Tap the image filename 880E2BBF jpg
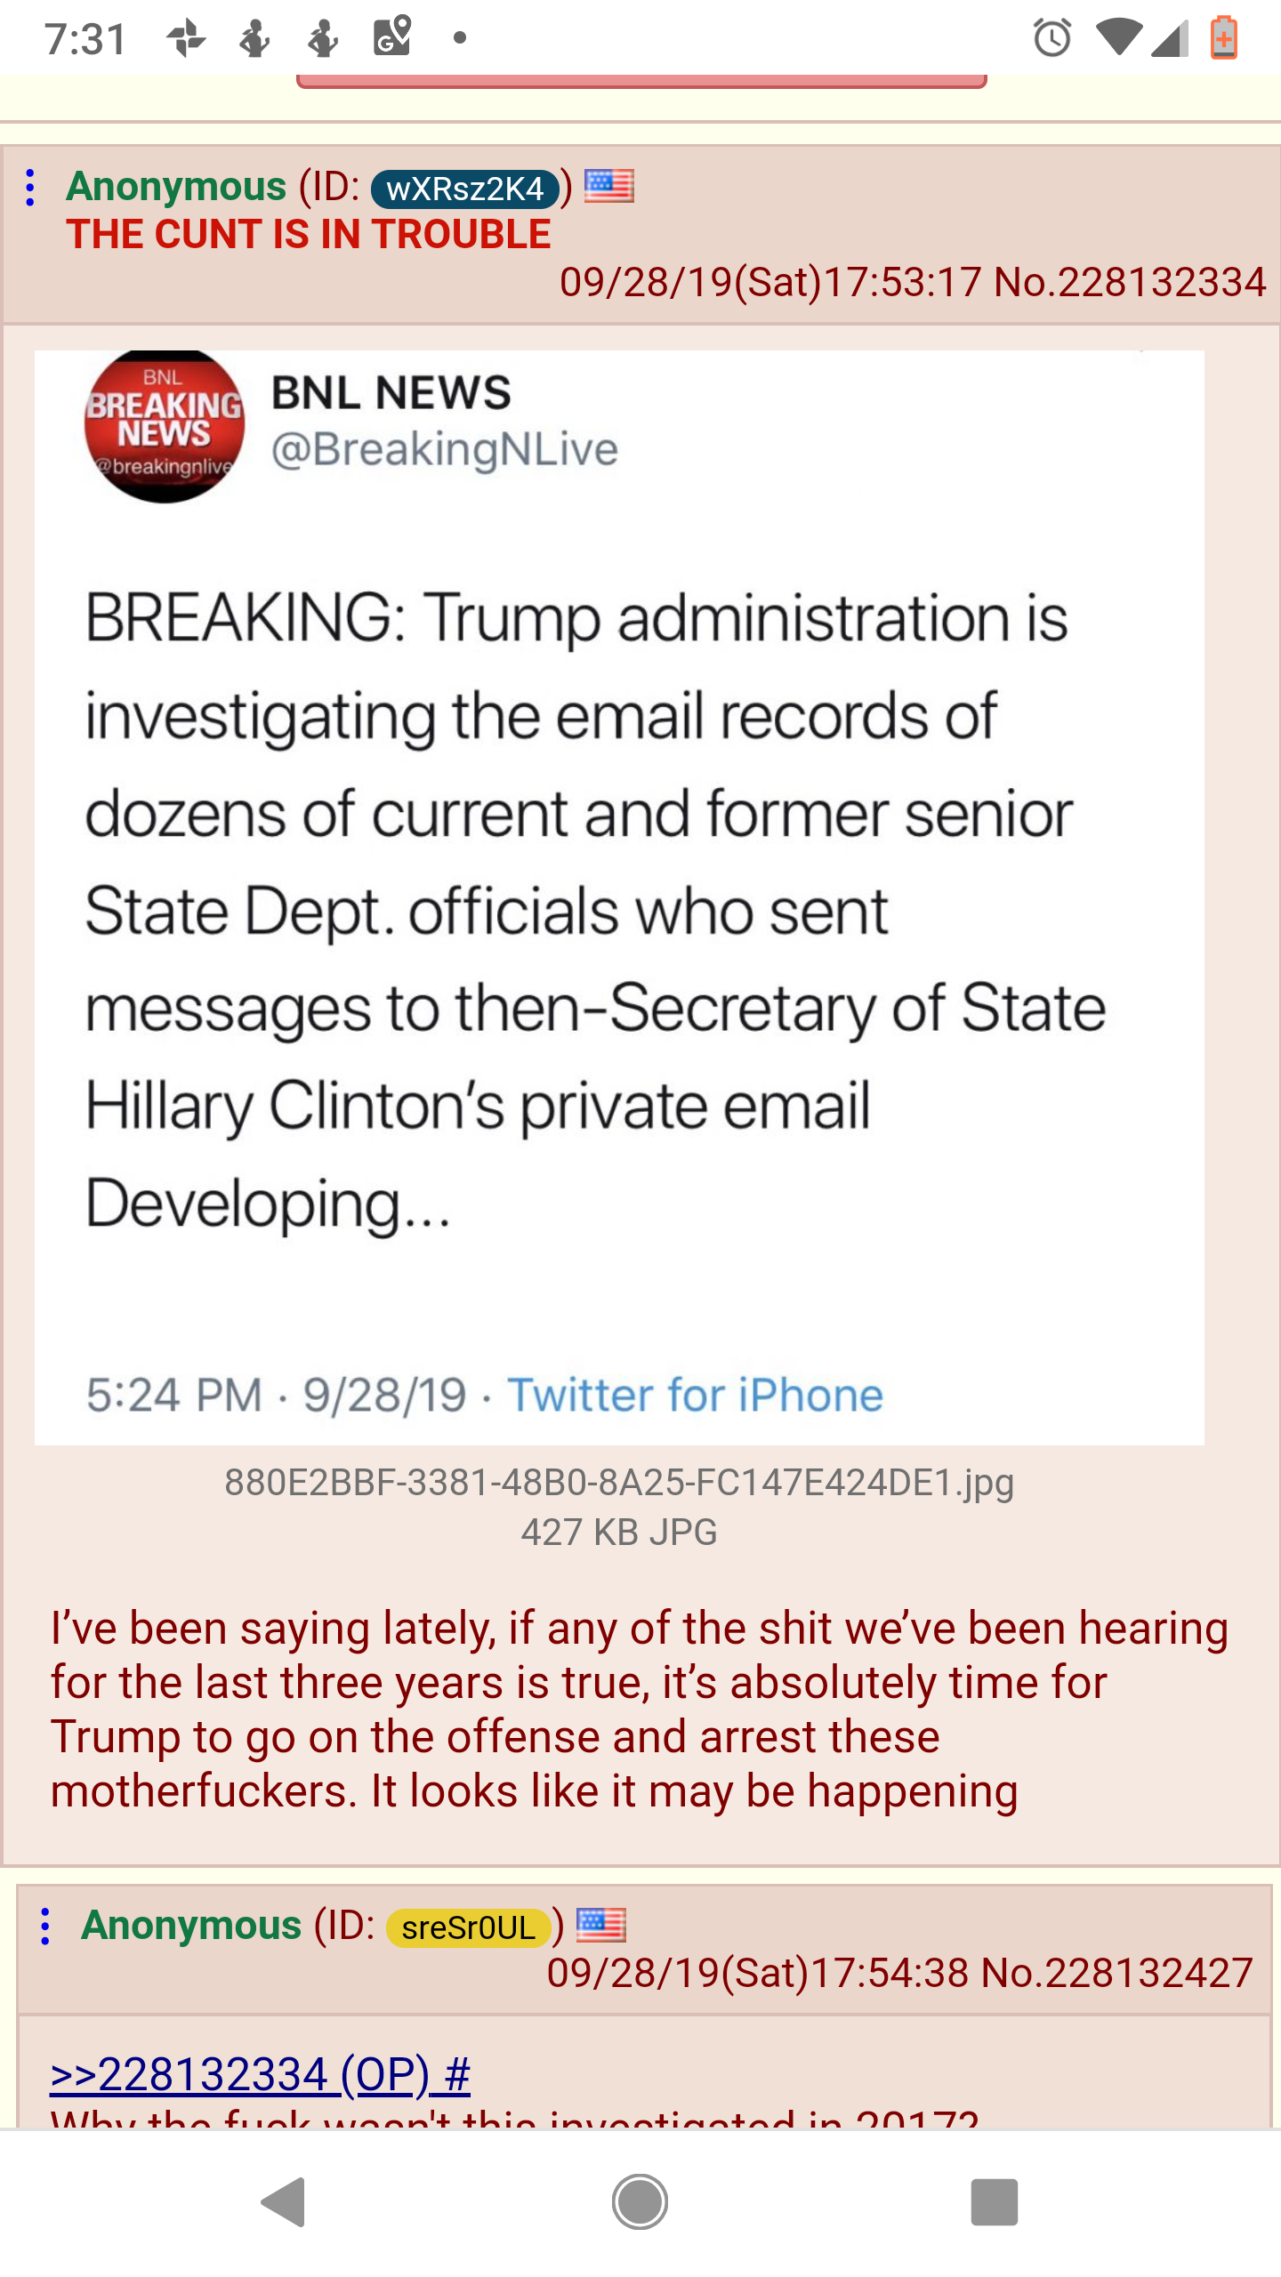 click(619, 1483)
